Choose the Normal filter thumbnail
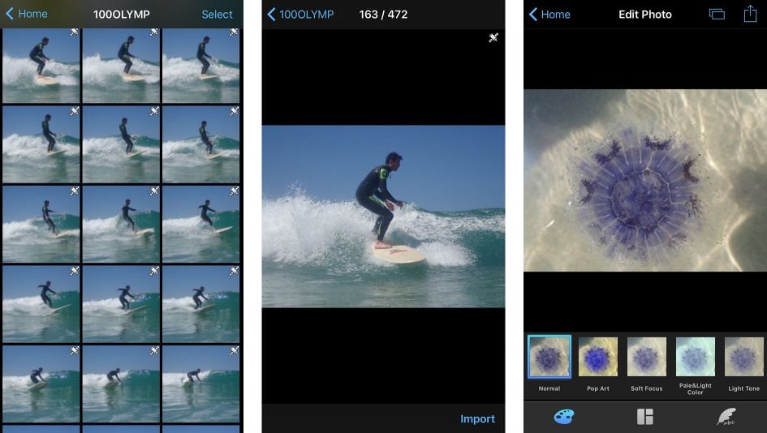767x433 pixels. click(x=549, y=358)
